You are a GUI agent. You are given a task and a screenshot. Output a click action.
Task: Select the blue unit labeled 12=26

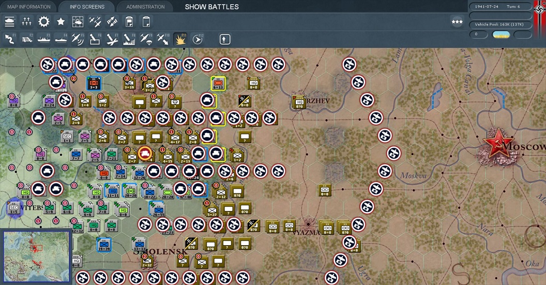pyautogui.click(x=139, y=173)
